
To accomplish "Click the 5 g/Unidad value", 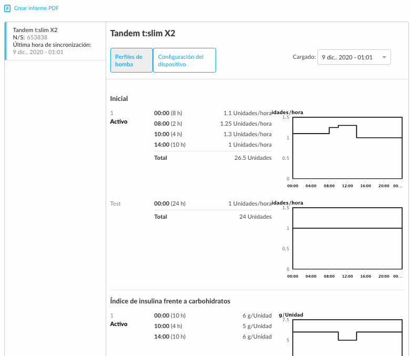I will [257, 326].
